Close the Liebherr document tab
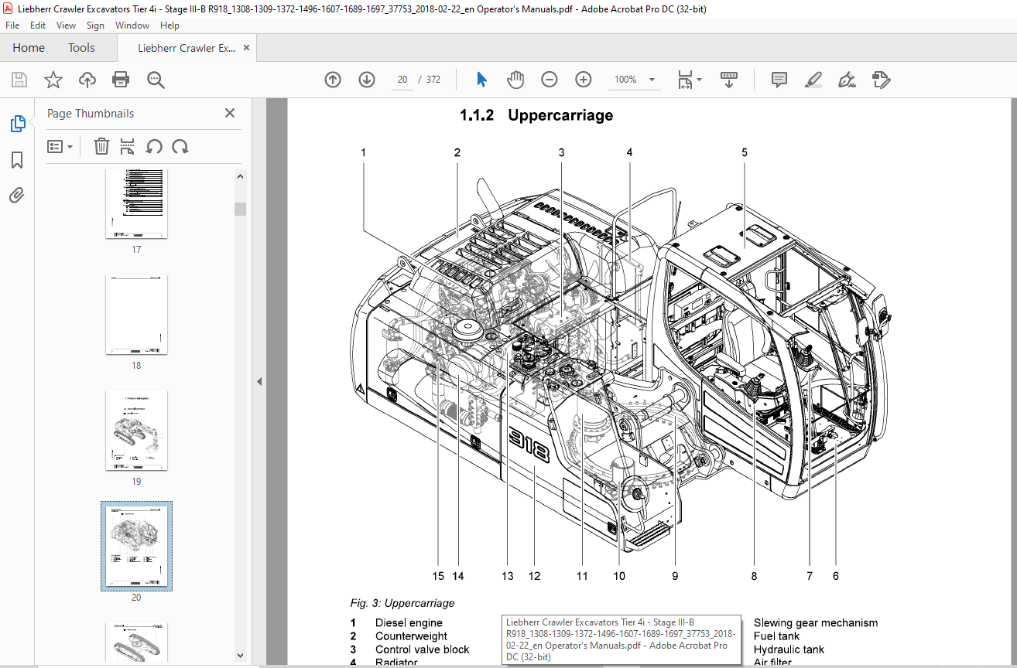Viewport: 1017px width, 668px height. click(247, 48)
